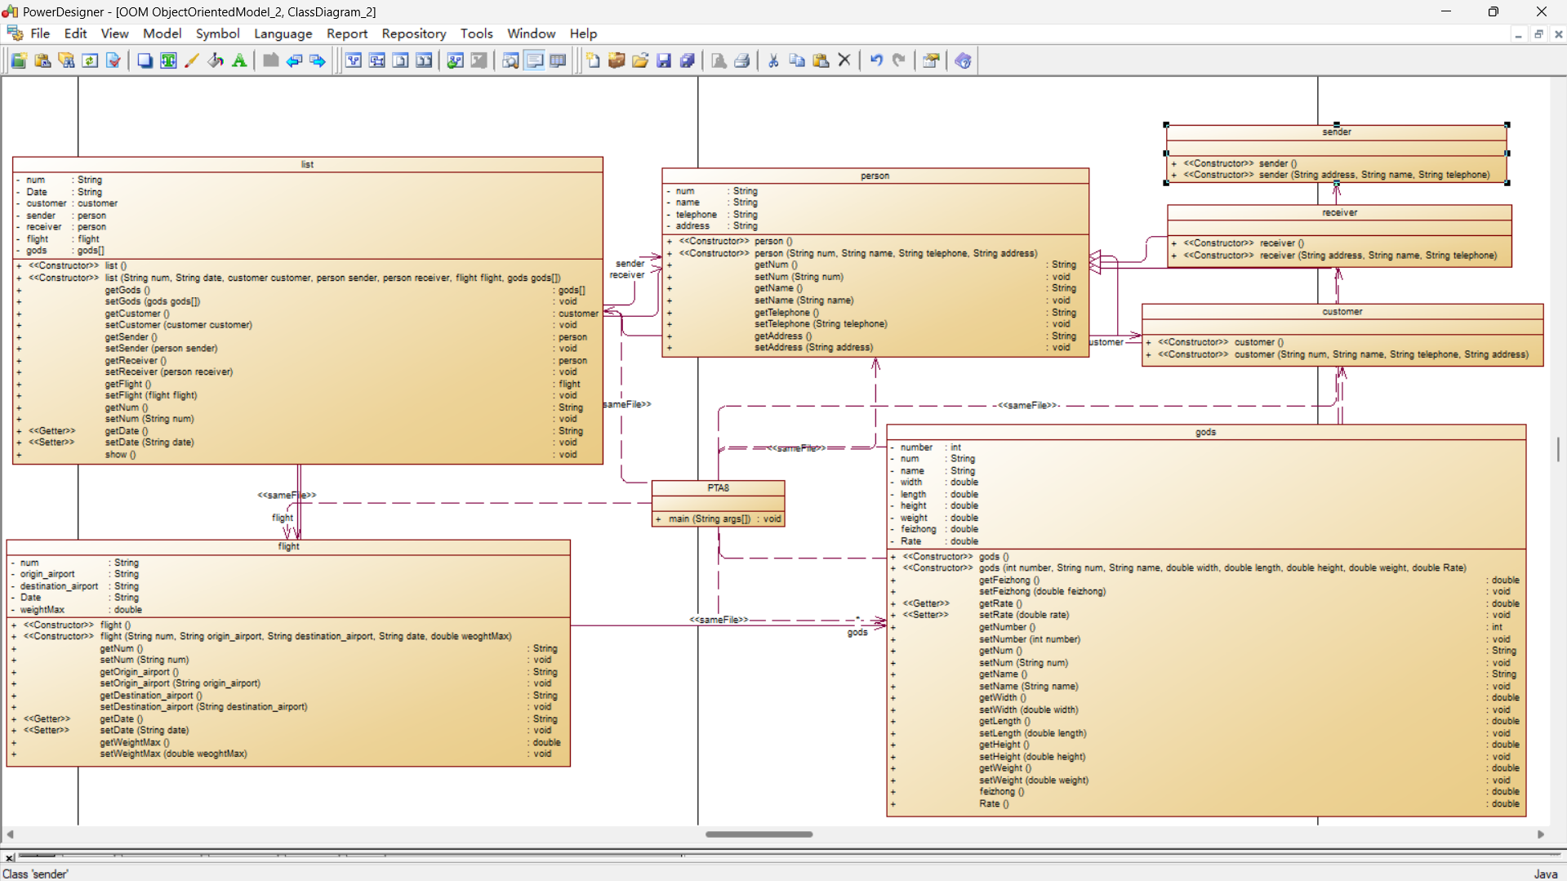Save the model with the floppy disk icon
1567x881 pixels.
664,60
